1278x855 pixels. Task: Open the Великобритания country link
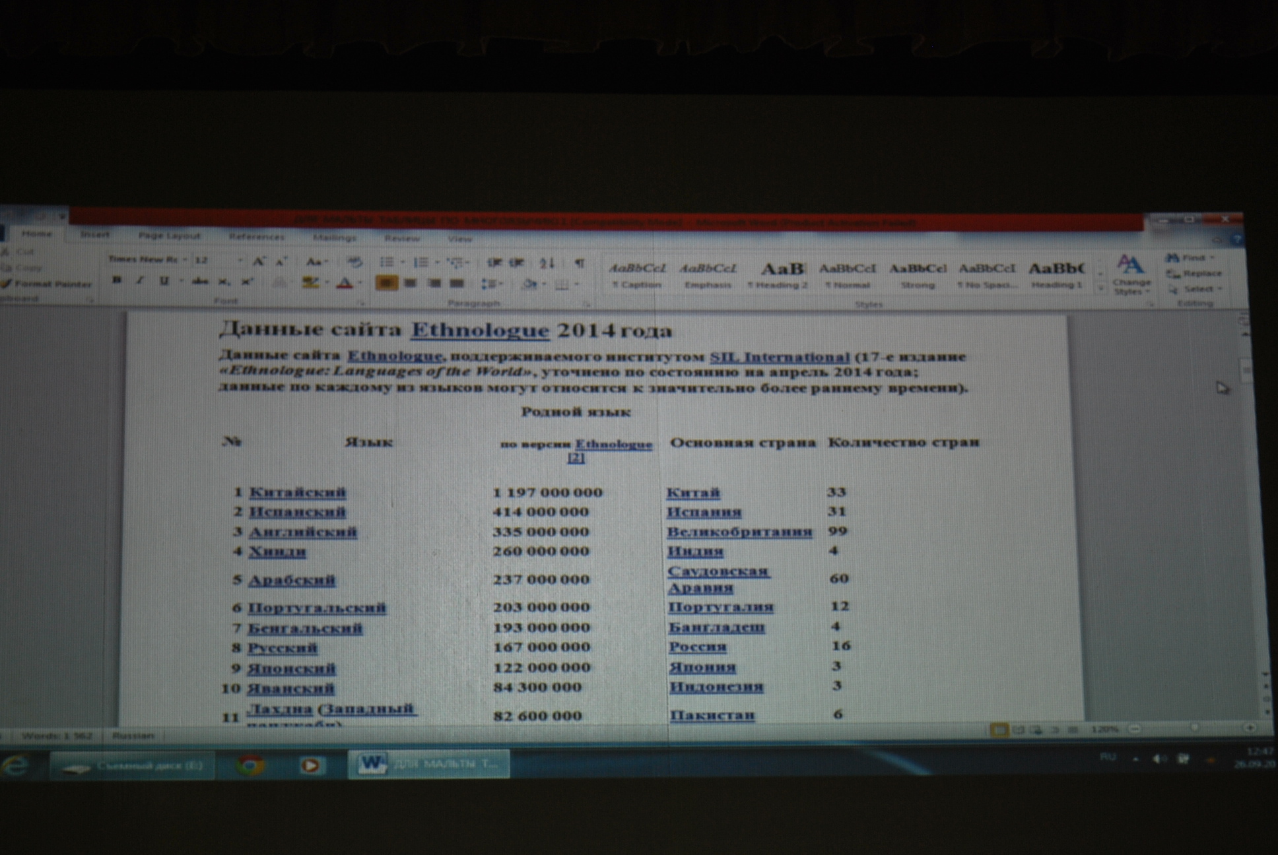click(739, 531)
